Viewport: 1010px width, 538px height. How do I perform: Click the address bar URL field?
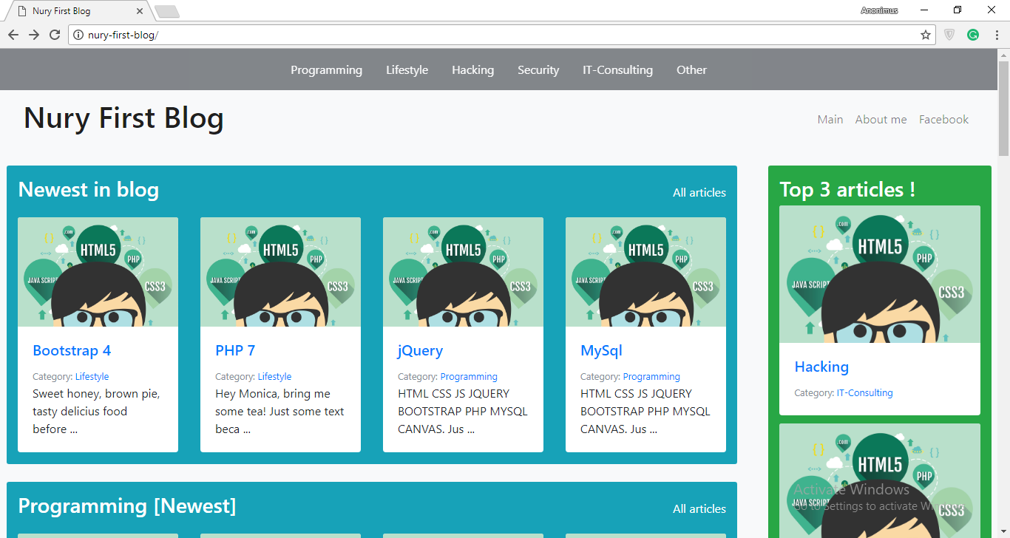(x=495, y=35)
